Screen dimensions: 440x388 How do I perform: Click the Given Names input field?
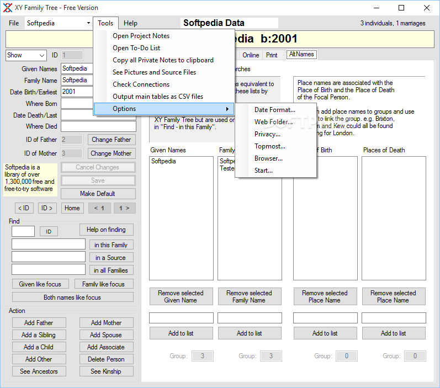(x=77, y=68)
